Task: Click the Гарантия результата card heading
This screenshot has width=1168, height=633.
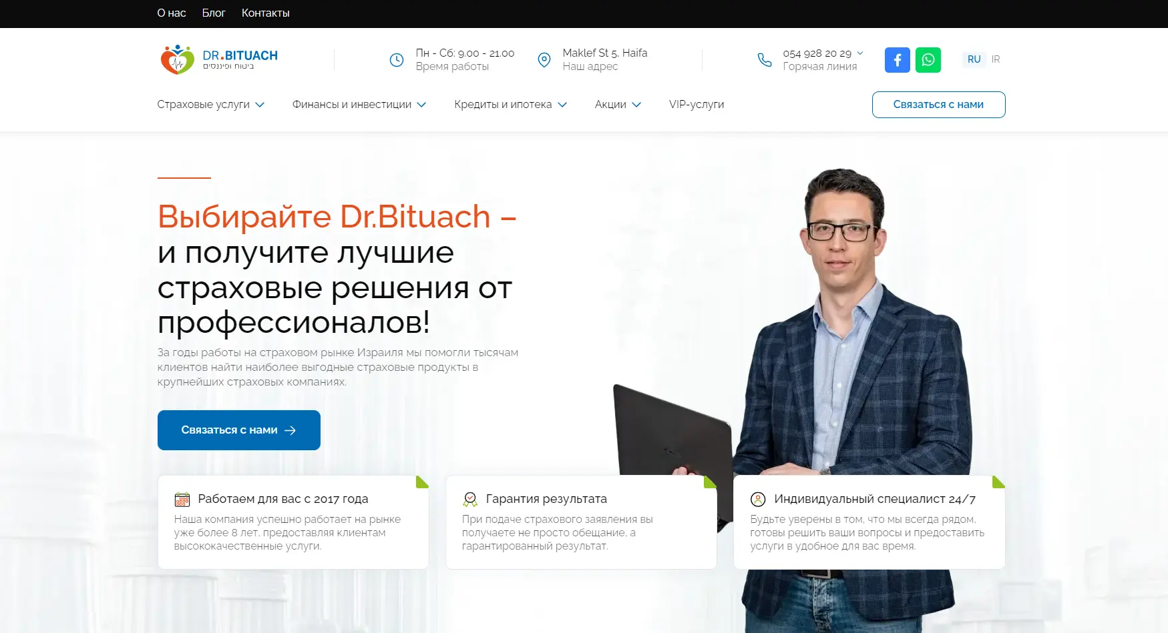Action: pos(546,499)
